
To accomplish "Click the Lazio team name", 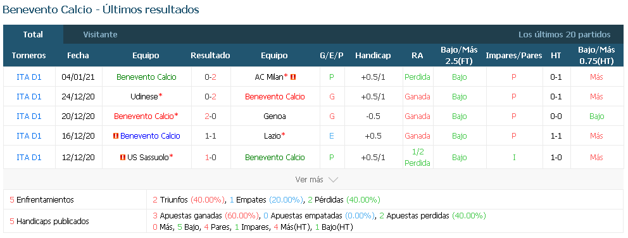I will [272, 136].
